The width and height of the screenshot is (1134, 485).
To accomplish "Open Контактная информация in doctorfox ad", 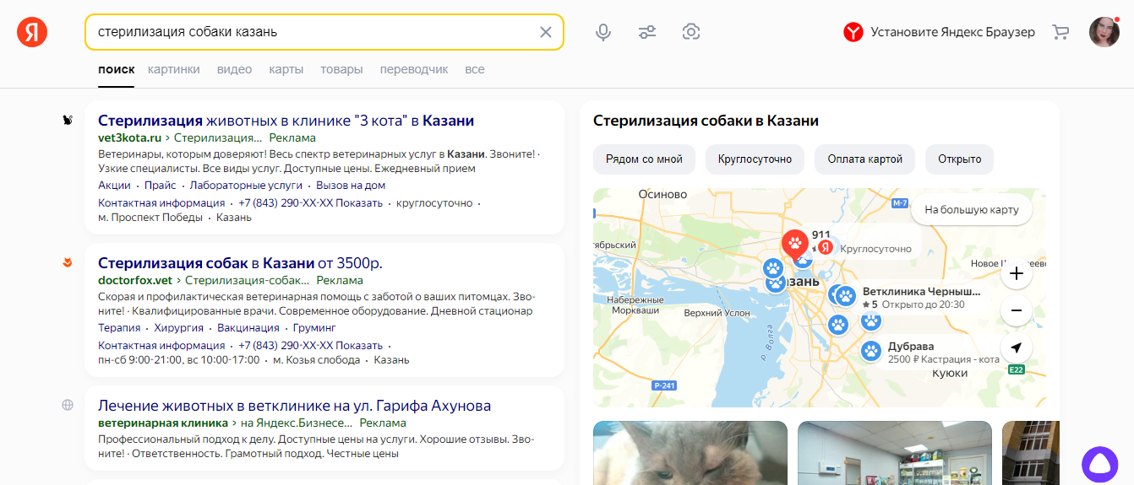I will 161,346.
